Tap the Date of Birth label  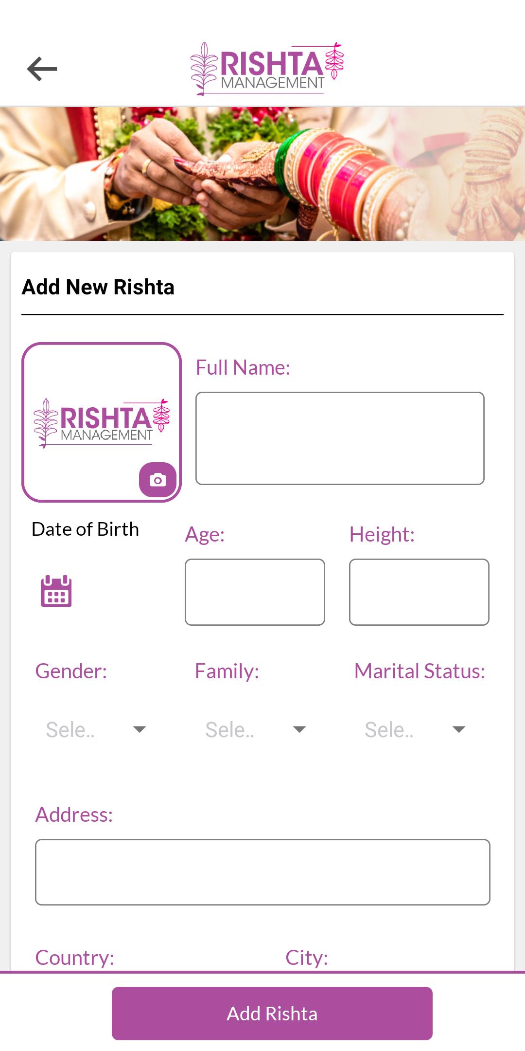pos(85,529)
